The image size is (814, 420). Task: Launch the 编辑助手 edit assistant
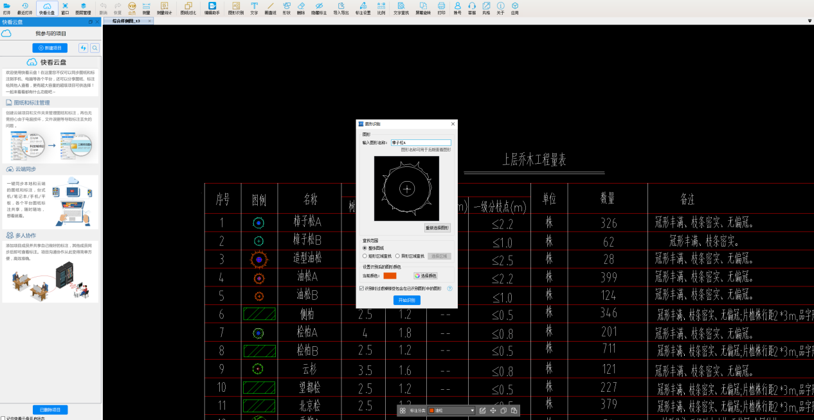(x=212, y=8)
